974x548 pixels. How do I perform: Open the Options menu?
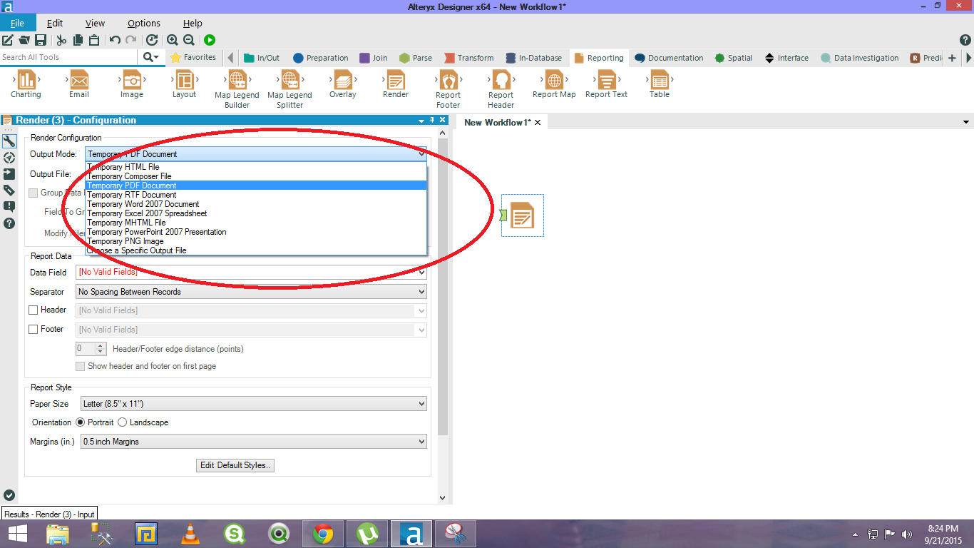[144, 23]
